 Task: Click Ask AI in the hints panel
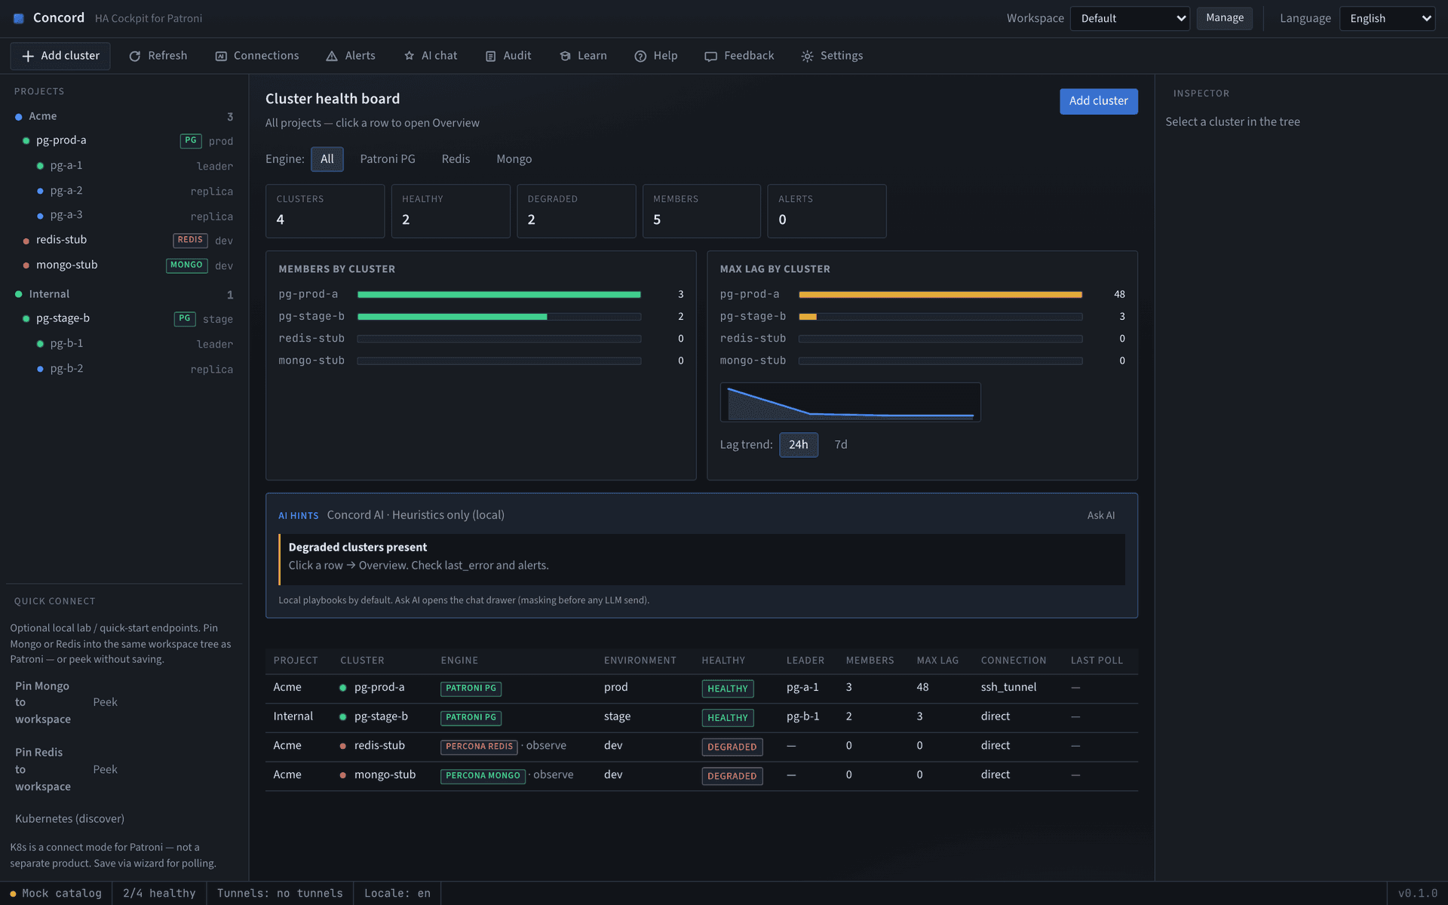1100,515
